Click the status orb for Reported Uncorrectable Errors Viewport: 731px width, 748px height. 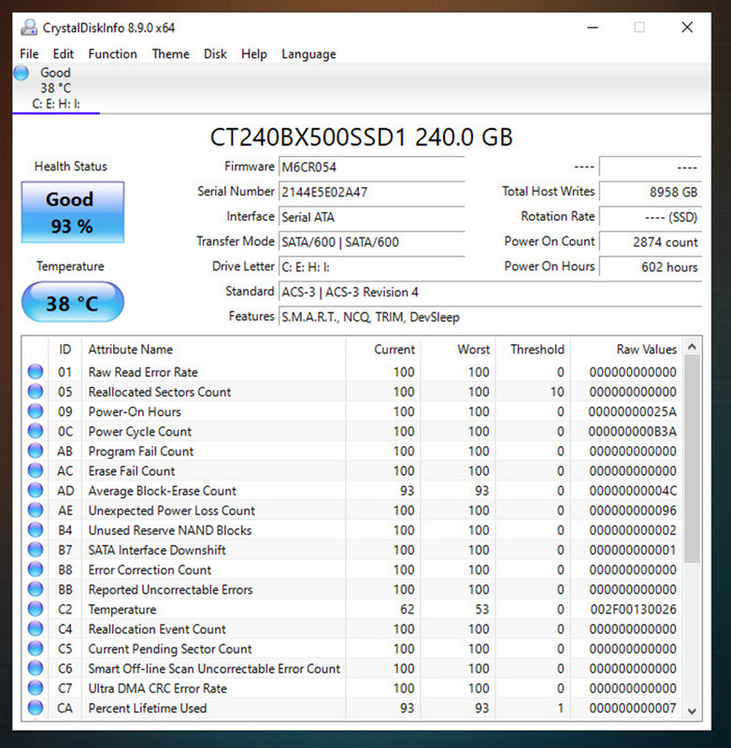point(36,589)
